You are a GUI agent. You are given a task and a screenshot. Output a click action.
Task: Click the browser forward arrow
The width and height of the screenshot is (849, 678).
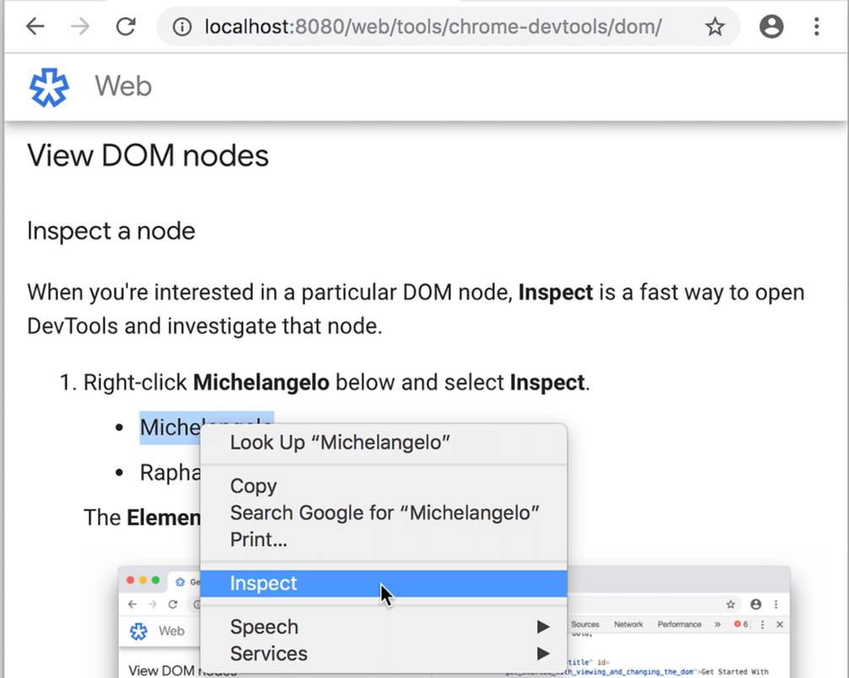click(x=80, y=26)
